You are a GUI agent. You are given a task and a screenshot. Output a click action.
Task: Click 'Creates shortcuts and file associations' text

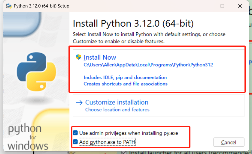126,84
